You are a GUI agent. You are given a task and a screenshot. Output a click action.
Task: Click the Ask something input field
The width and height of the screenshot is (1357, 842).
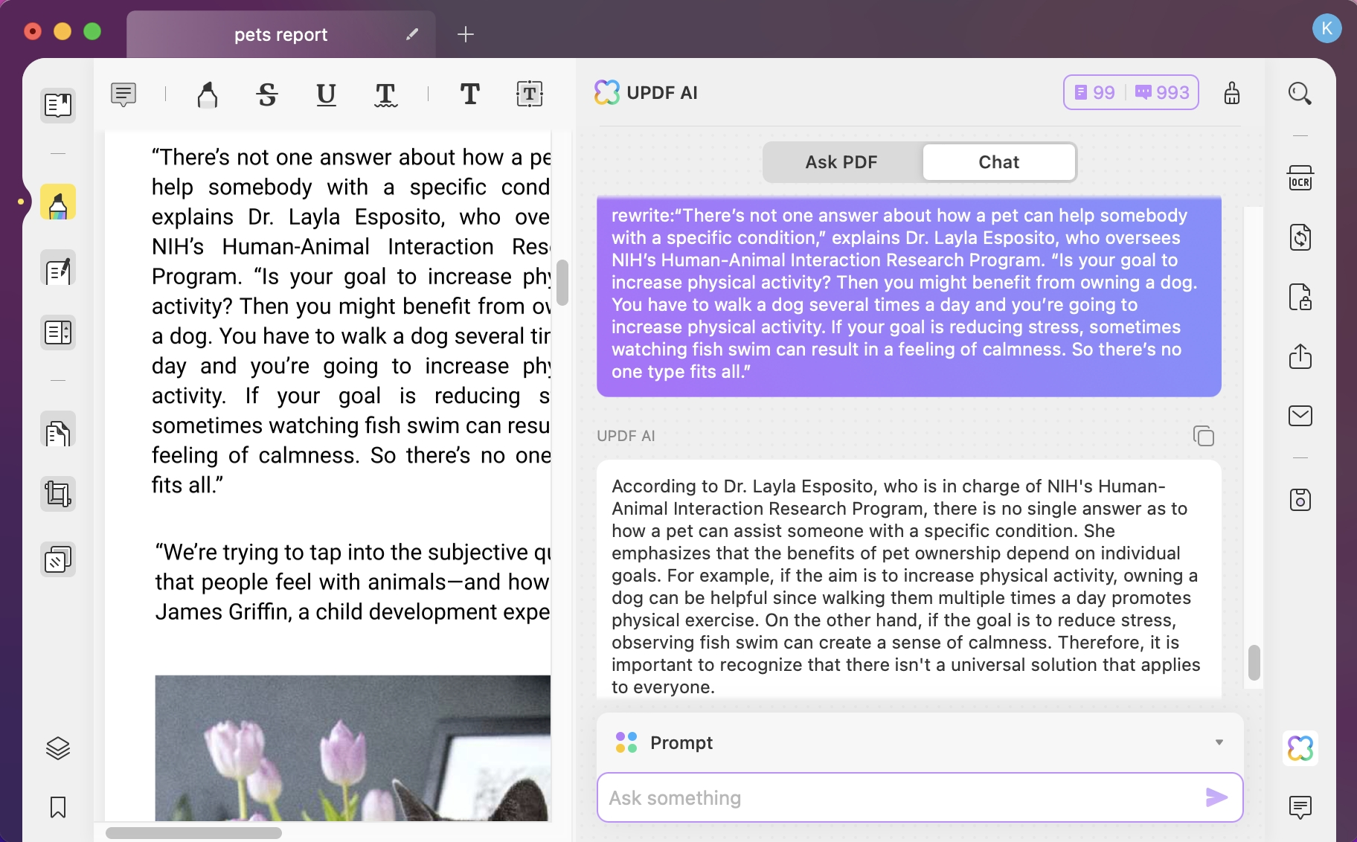tap(920, 797)
